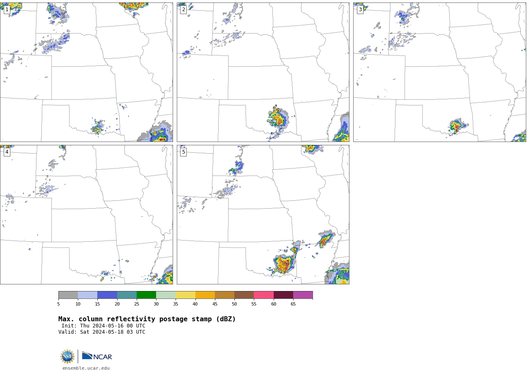Click the large storm cell in member 5 map
The image size is (530, 373).
point(284,264)
